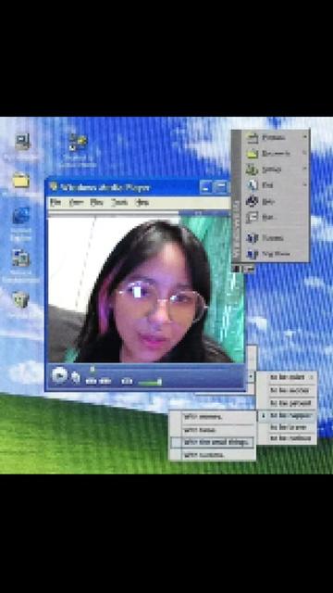Minimize the Windows Media Player window
This screenshot has width=333, height=593.
[x=205, y=186]
